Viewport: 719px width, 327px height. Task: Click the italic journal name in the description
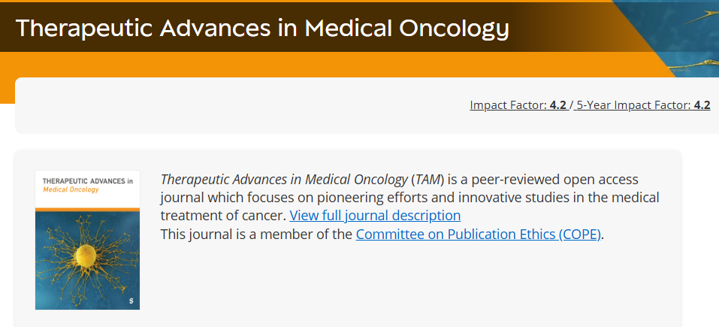284,180
